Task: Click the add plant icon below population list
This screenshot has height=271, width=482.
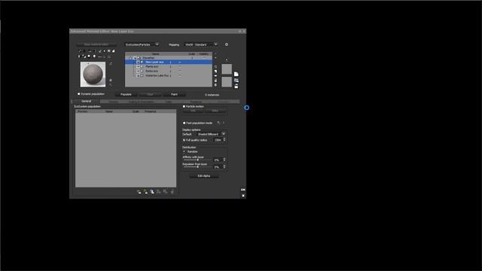Action: click(145, 192)
